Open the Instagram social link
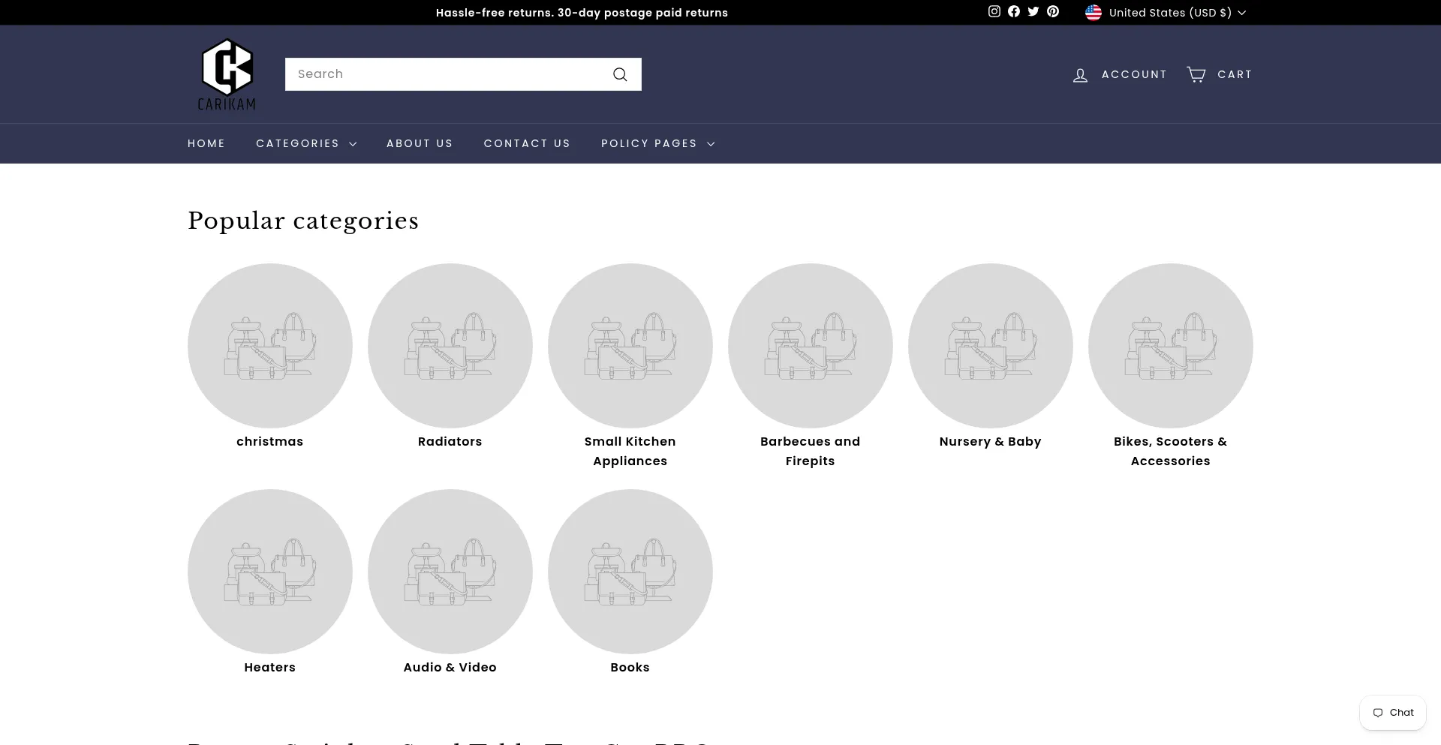Screen dimensions: 1441x745 tap(994, 11)
